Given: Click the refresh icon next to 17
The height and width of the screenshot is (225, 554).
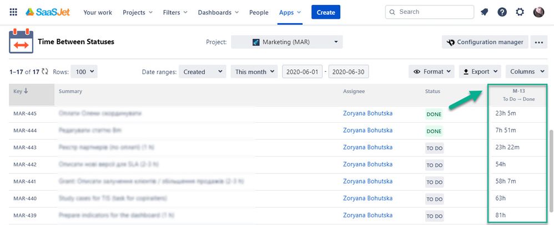Looking at the screenshot, I should 45,71.
